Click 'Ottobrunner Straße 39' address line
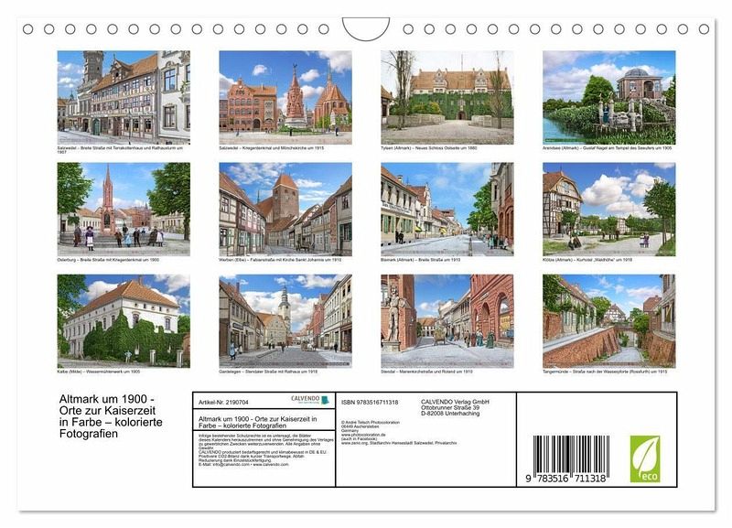 point(450,407)
